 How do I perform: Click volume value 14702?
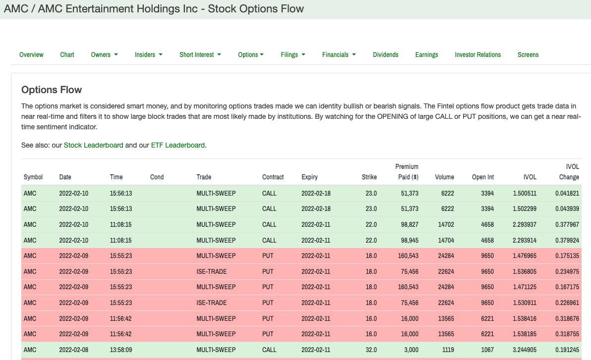point(446,224)
